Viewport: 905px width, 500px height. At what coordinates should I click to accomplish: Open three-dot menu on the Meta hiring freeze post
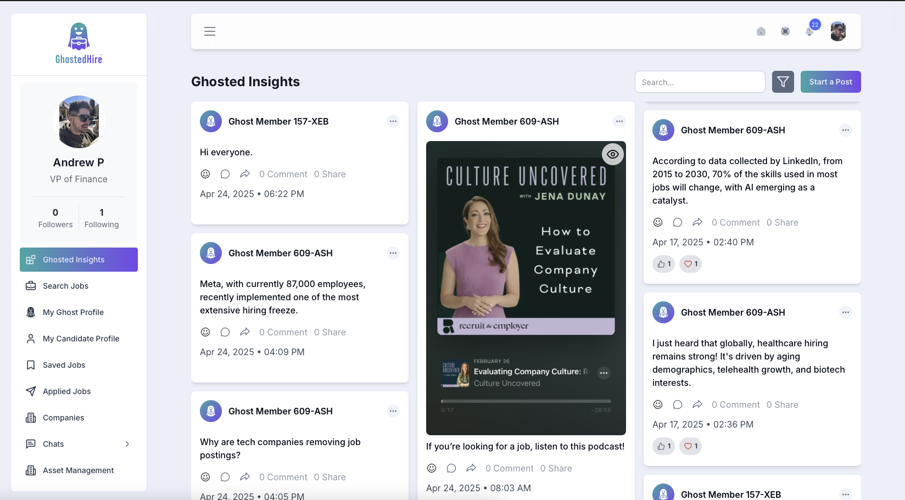tap(393, 253)
